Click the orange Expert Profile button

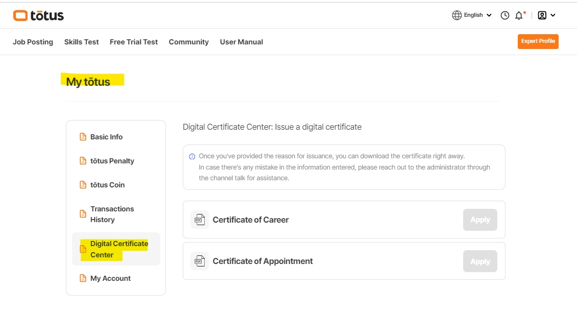(538, 41)
